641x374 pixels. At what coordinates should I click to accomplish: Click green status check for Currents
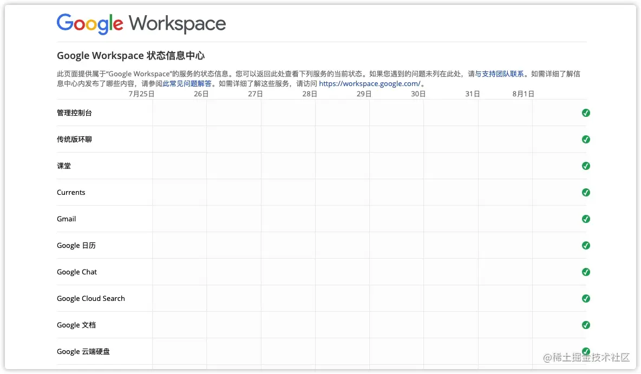[x=586, y=193]
